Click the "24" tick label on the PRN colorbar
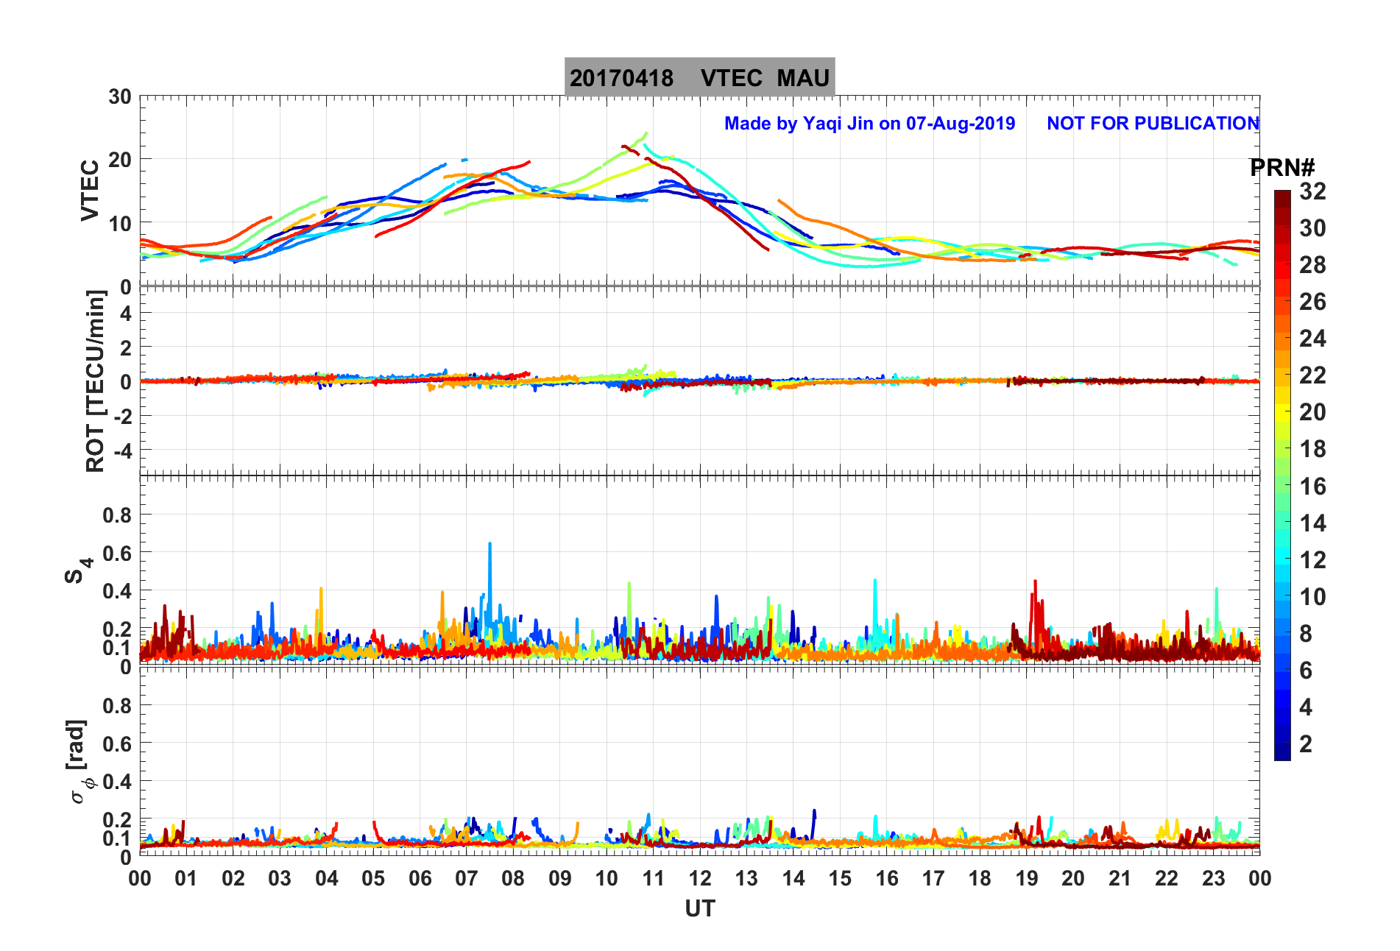The image size is (1400, 951). pyautogui.click(x=1312, y=339)
